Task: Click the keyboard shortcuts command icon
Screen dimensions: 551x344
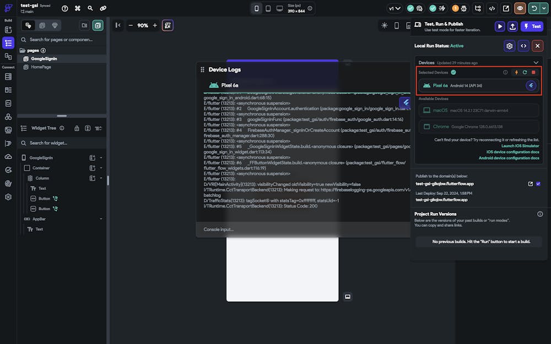Action: [x=78, y=8]
